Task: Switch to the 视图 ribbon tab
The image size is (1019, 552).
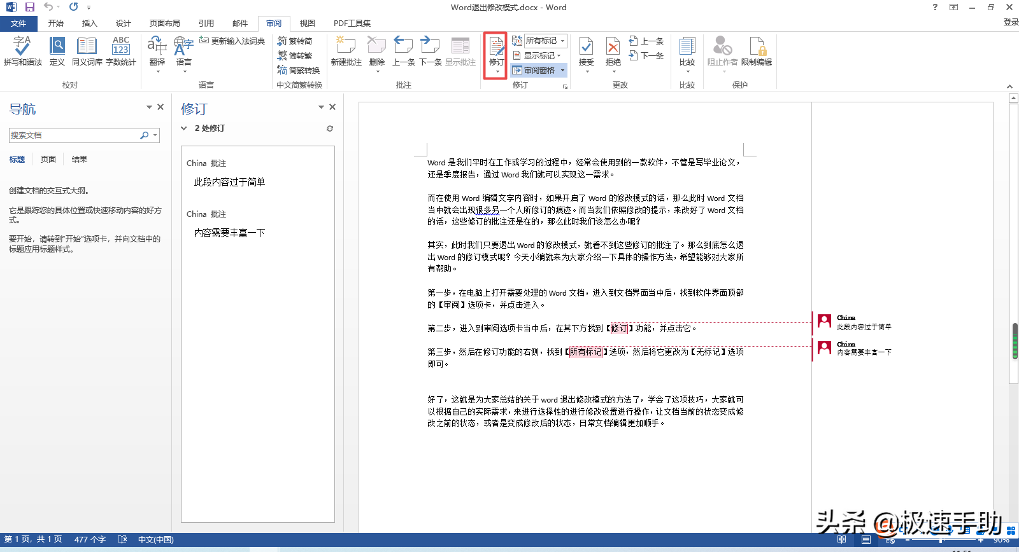Action: [x=308, y=24]
